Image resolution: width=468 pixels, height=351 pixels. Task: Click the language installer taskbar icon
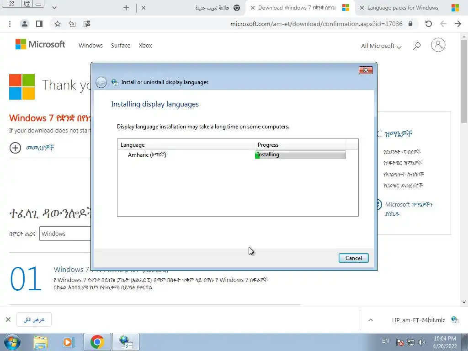126,342
